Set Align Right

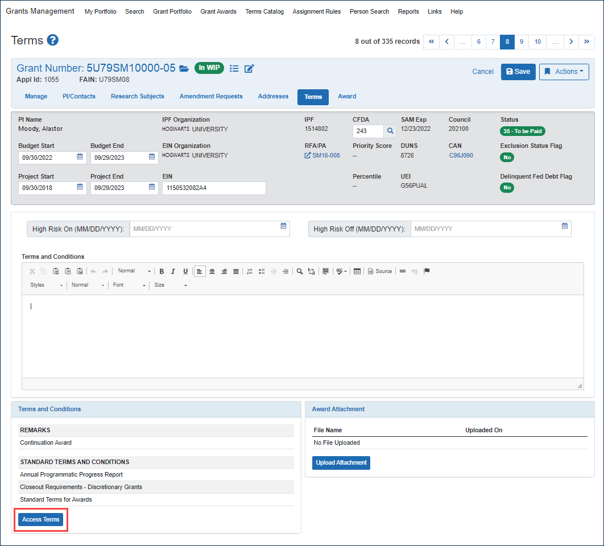[x=224, y=271]
